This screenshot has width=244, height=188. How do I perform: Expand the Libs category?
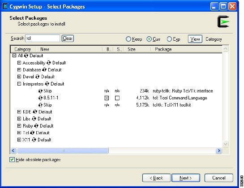[19, 119]
